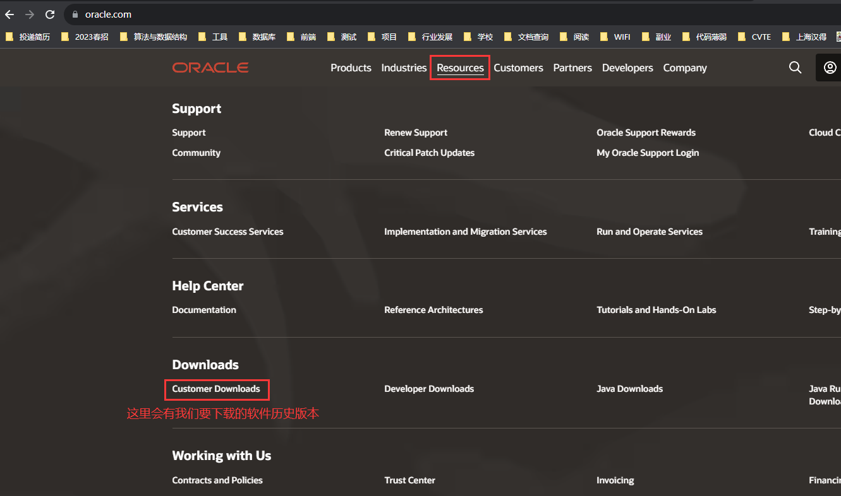
Task: Open the Products menu
Action: 351,68
